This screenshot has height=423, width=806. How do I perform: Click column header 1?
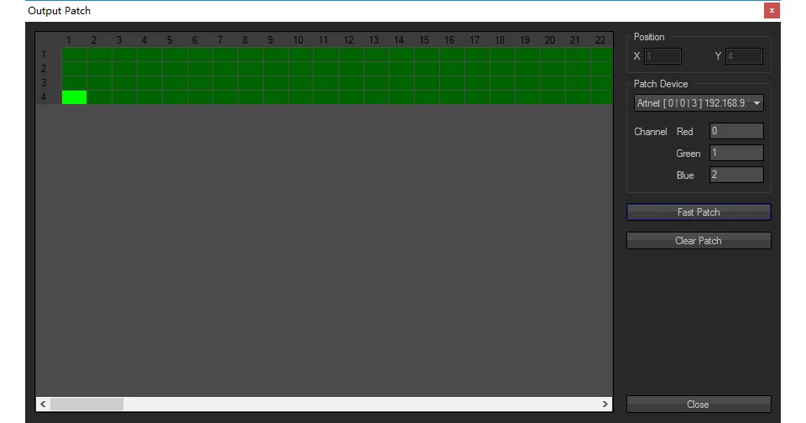click(69, 40)
